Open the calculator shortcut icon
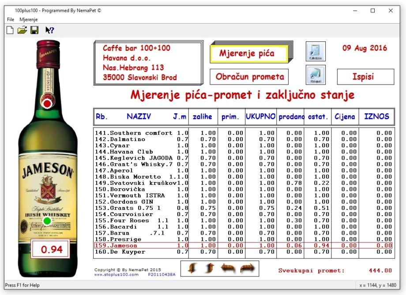 coord(316,52)
